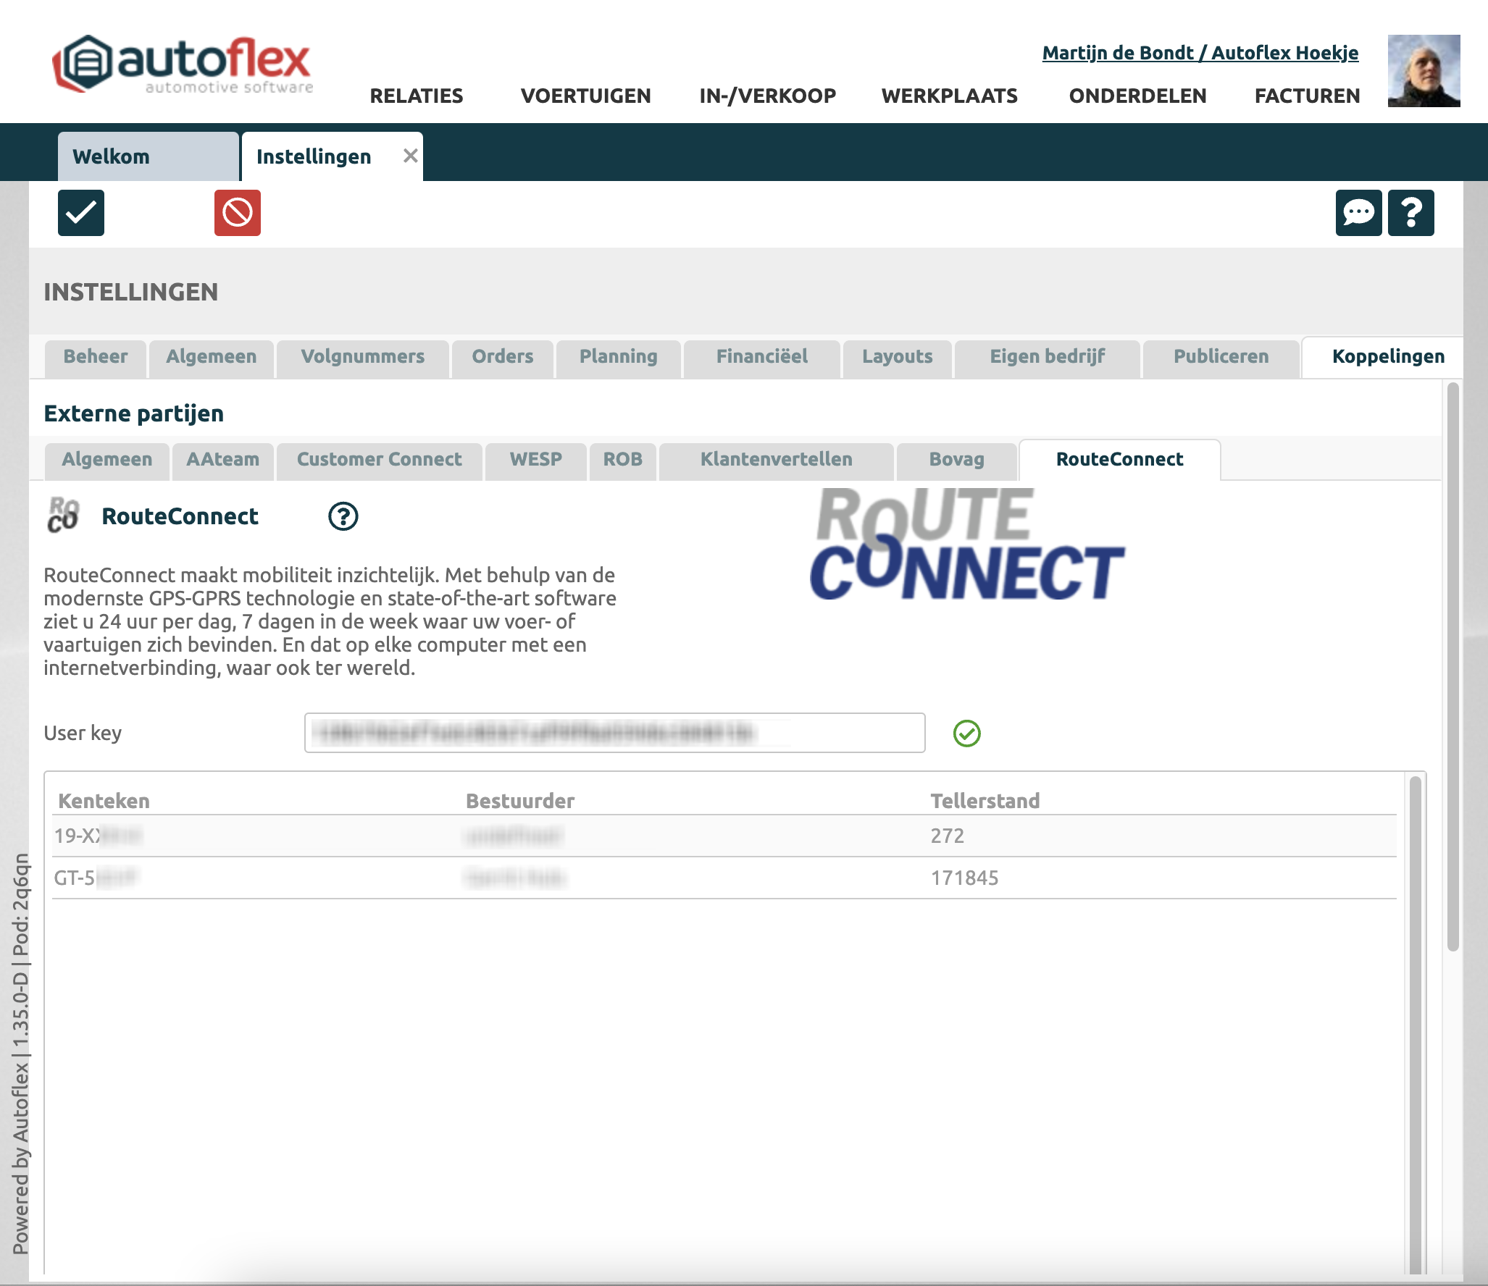Open the user profile photo
The width and height of the screenshot is (1488, 1286).
[1424, 71]
